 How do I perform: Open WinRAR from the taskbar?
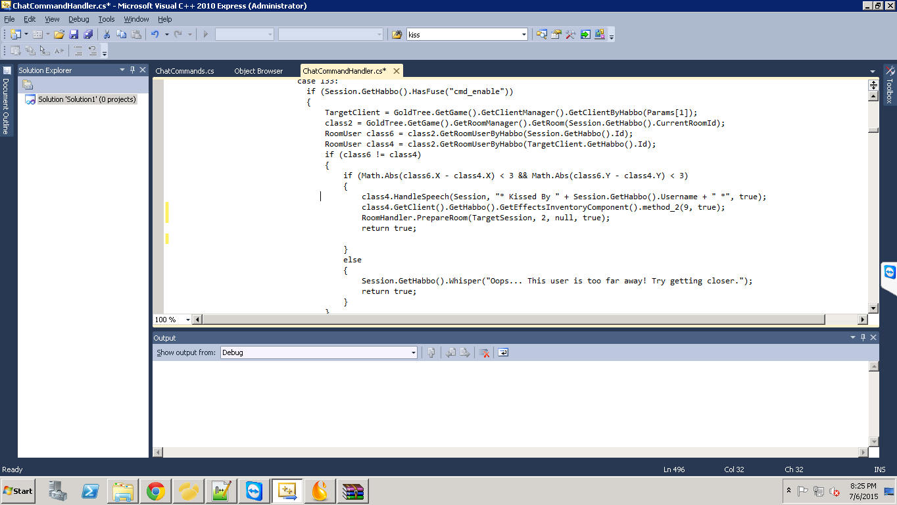click(353, 491)
